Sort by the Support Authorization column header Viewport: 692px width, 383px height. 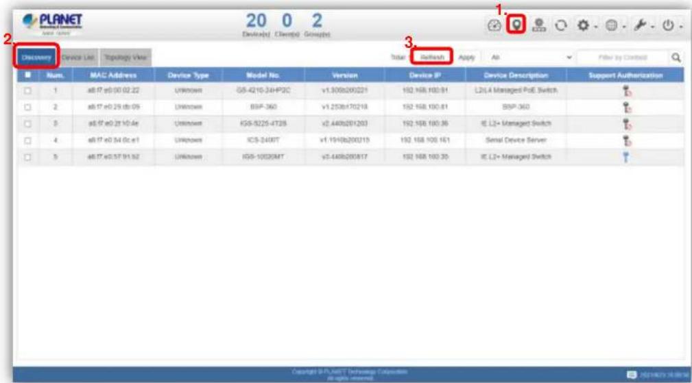tap(625, 75)
